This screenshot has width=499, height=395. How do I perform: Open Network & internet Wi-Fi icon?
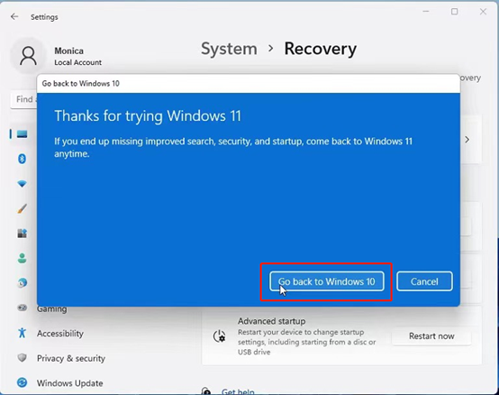pyautogui.click(x=22, y=184)
